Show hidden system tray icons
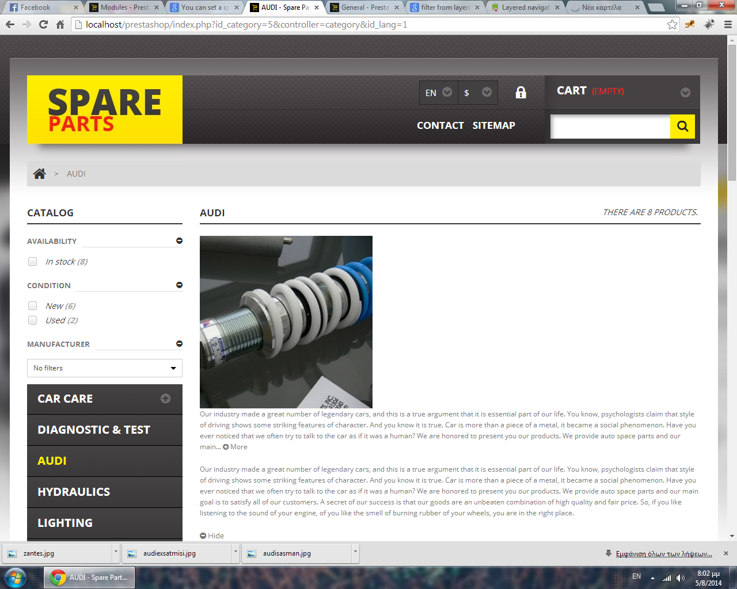This screenshot has height=589, width=737. pos(652,577)
